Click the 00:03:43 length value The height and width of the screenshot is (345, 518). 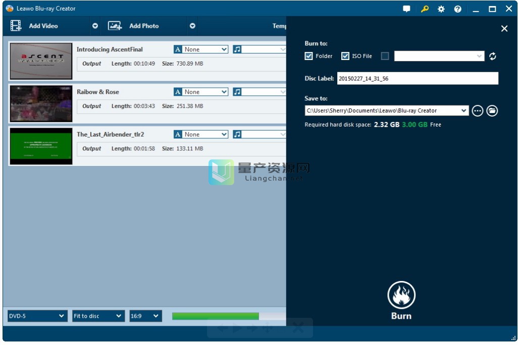pos(144,106)
